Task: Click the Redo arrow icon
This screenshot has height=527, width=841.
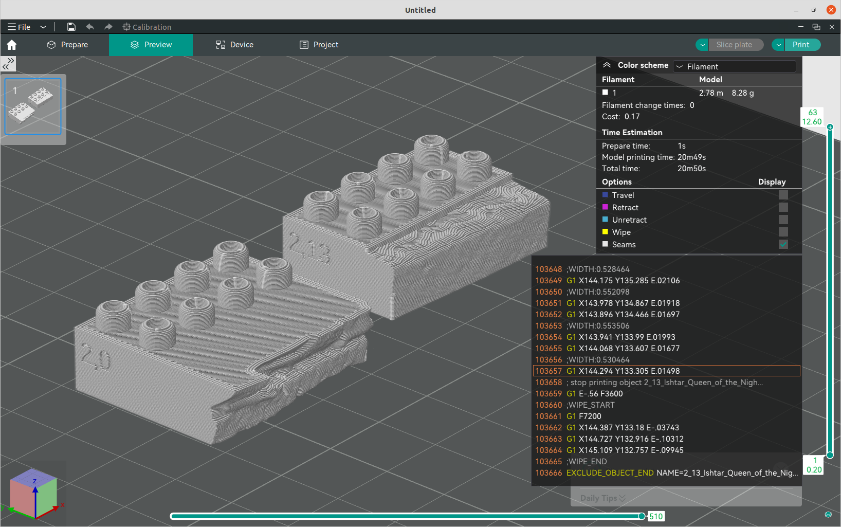Action: point(108,27)
